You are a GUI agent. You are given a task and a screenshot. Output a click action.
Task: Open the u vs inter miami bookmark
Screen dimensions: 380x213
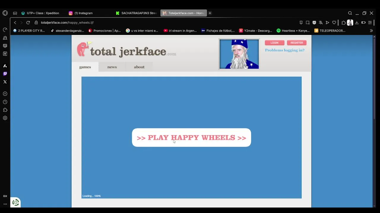(x=142, y=30)
